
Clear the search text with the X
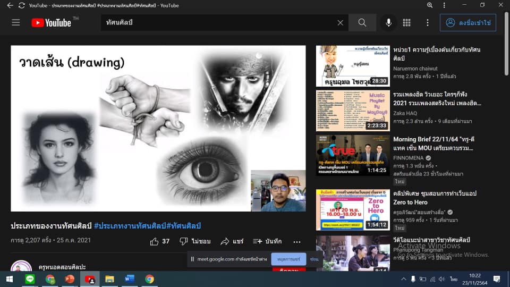341,23
